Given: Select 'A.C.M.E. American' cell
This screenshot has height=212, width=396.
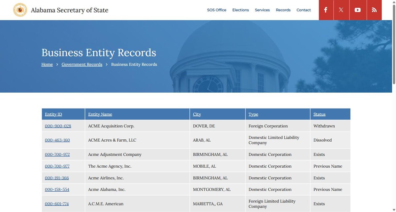Looking at the screenshot, I should coord(137,204).
